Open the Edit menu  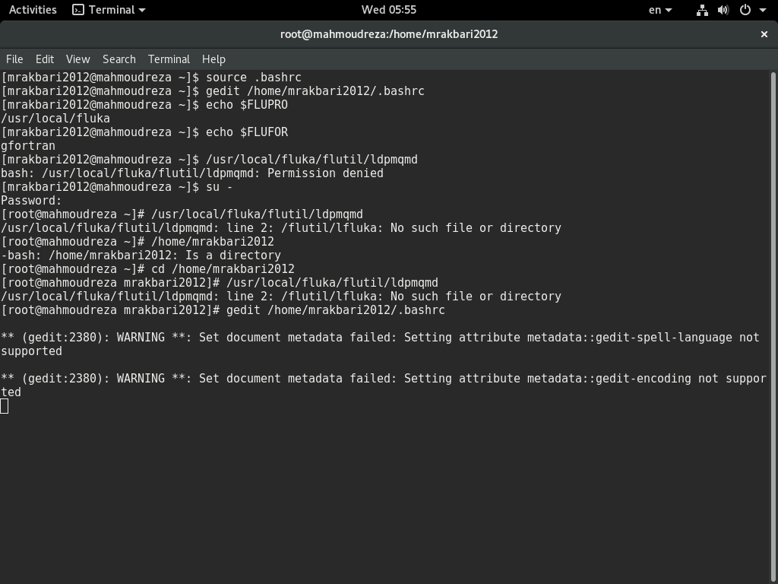[x=45, y=59]
